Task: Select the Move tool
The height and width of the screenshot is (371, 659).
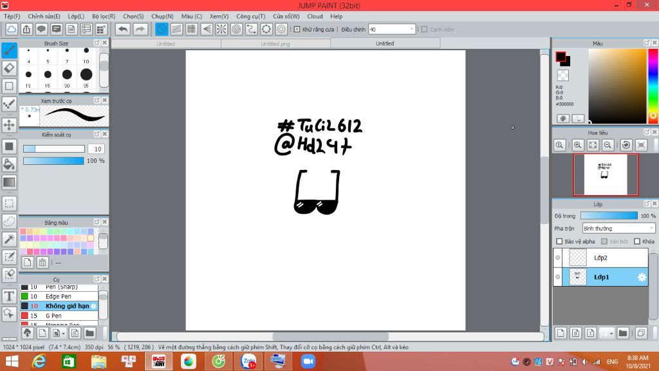Action: coord(9,125)
